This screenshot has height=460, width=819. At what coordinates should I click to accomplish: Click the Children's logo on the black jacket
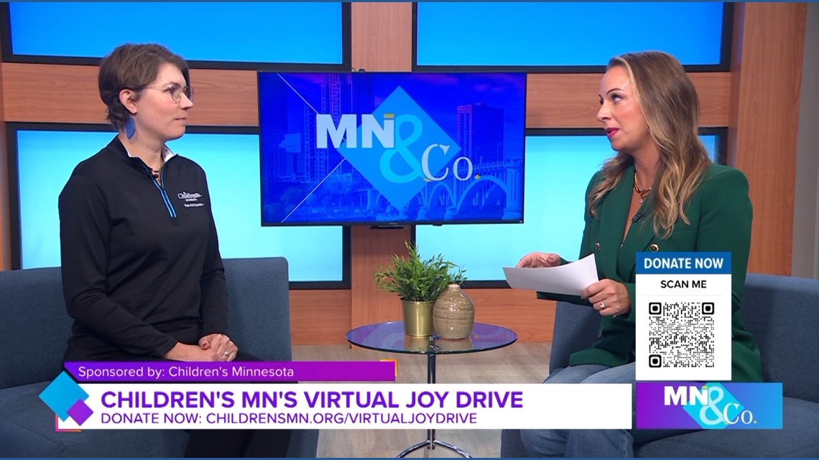190,197
